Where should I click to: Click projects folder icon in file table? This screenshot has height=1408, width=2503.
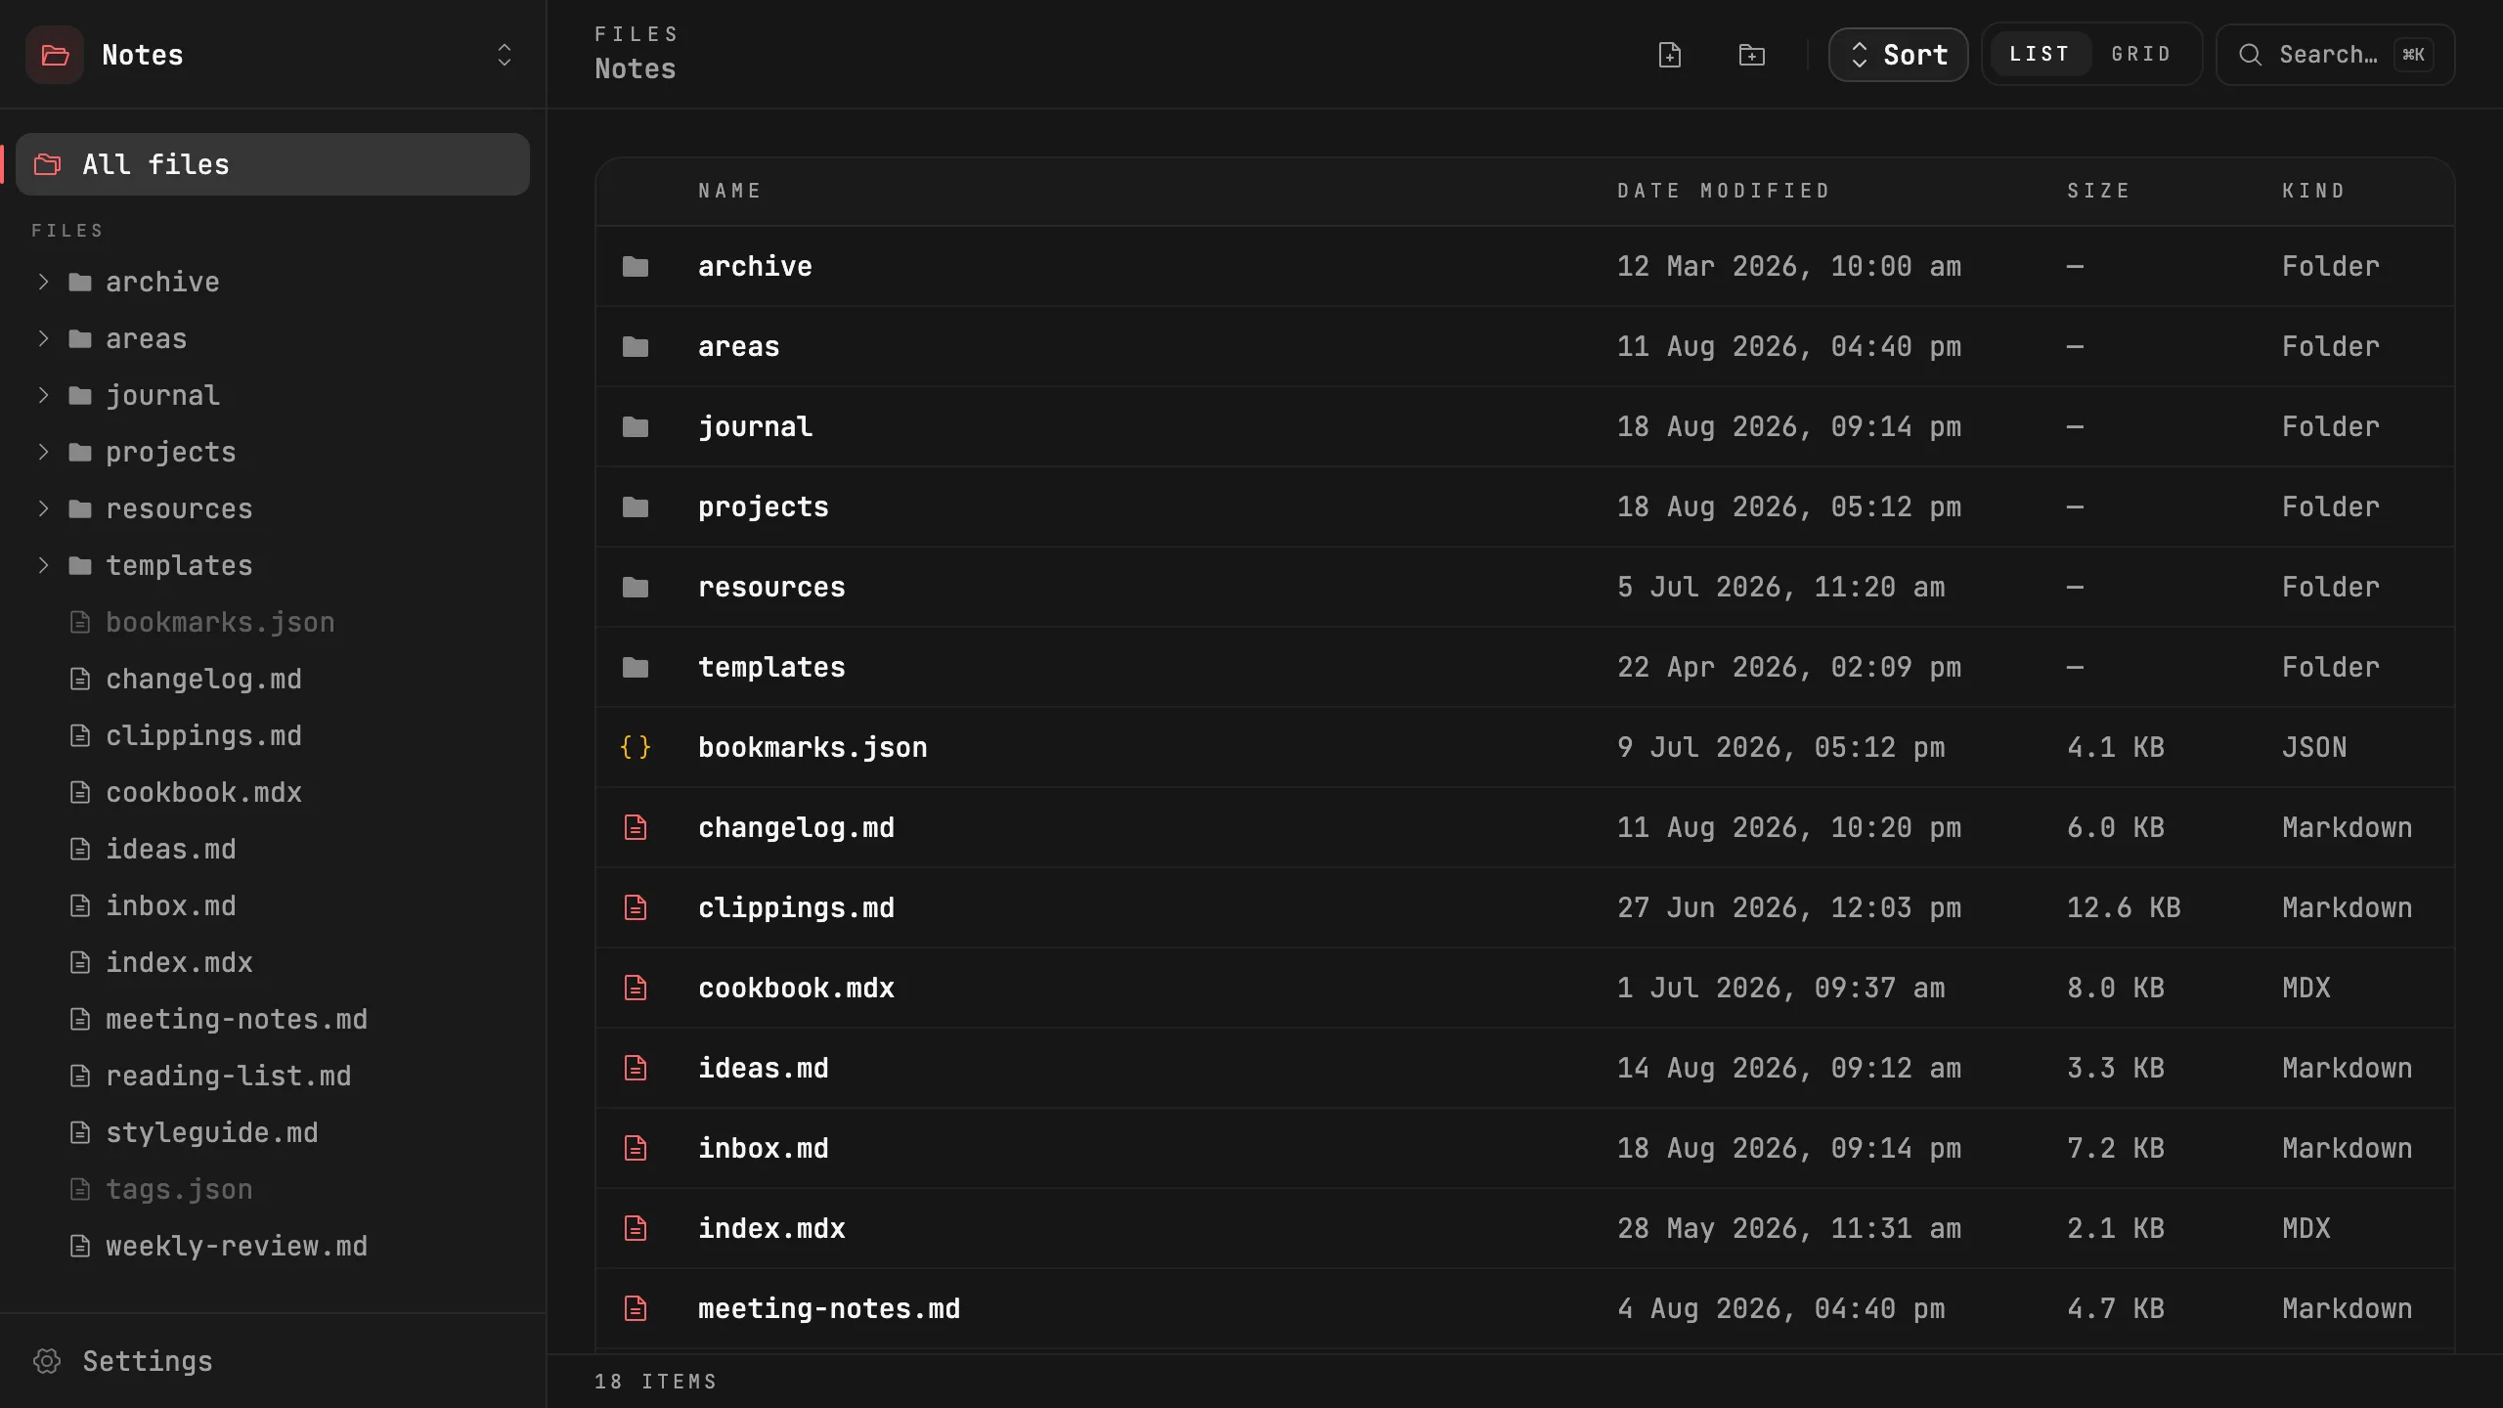pos(636,506)
